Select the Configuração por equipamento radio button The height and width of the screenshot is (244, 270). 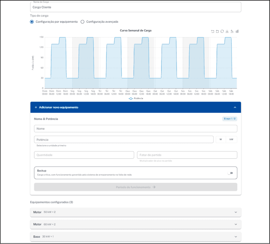click(32, 22)
